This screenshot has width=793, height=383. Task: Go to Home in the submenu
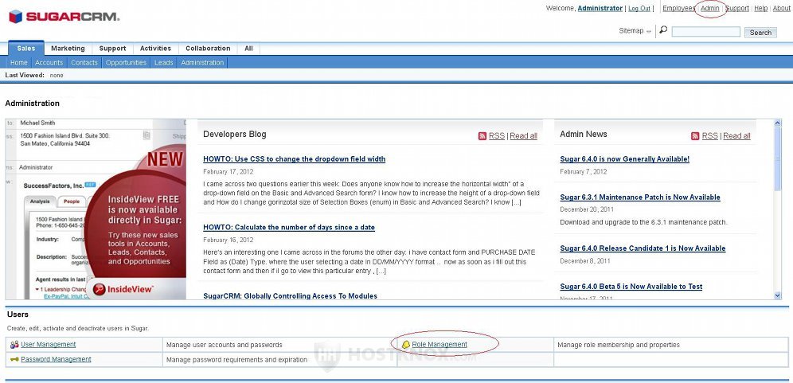tap(19, 63)
